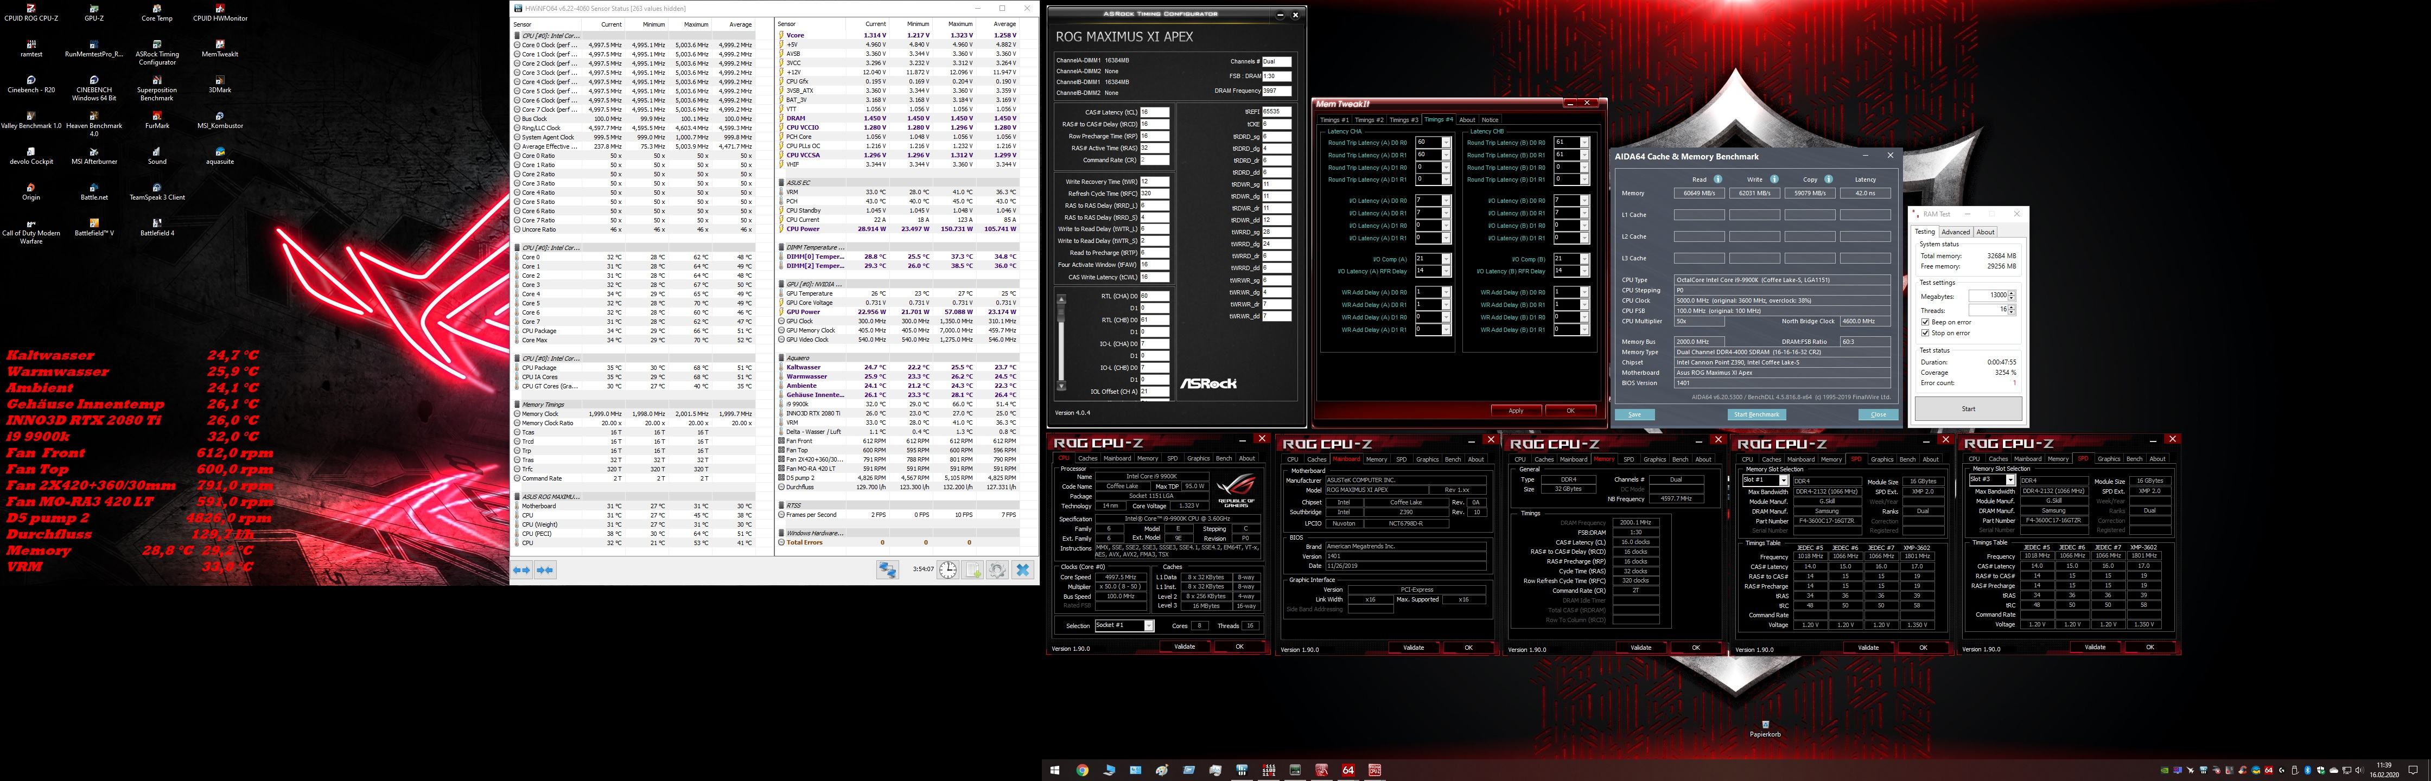Open the aquasuite desktop shortcut
2431x781 pixels.
220,156
